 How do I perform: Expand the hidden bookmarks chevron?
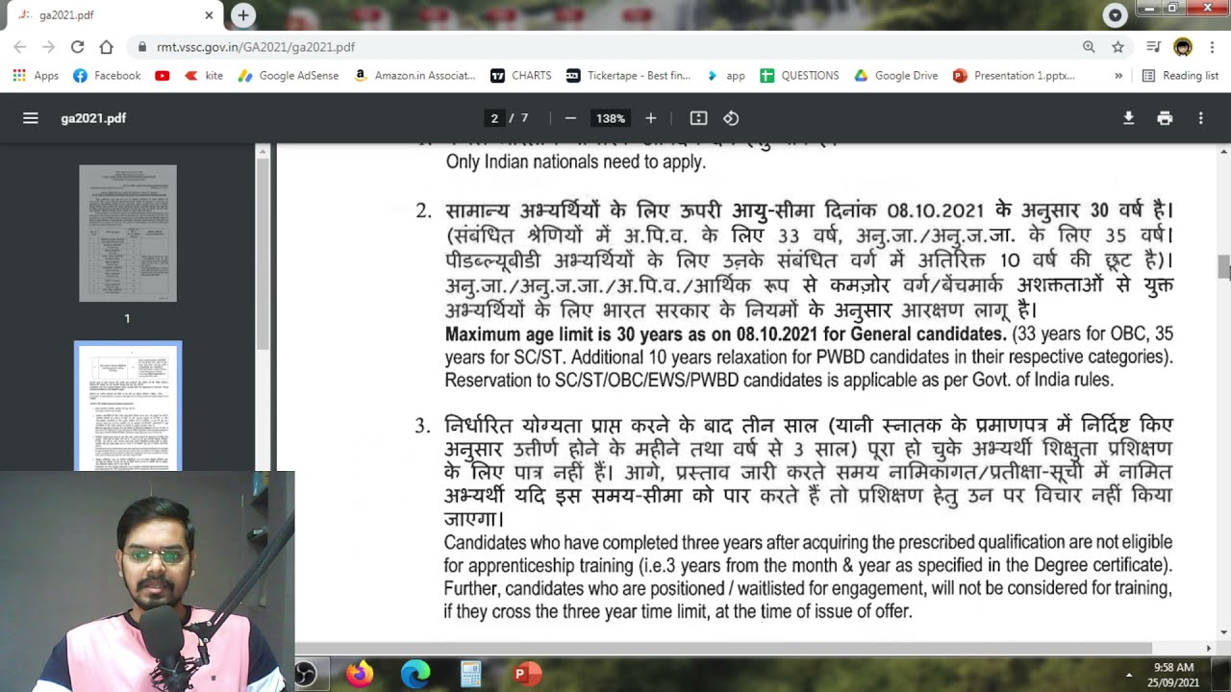(1118, 75)
